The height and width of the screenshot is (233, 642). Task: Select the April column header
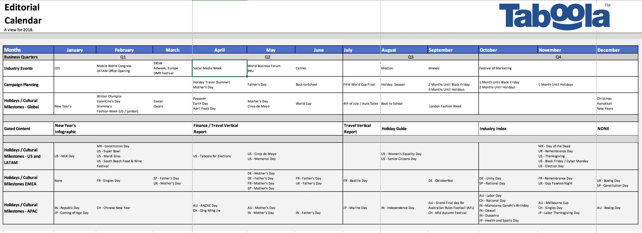[220, 50]
